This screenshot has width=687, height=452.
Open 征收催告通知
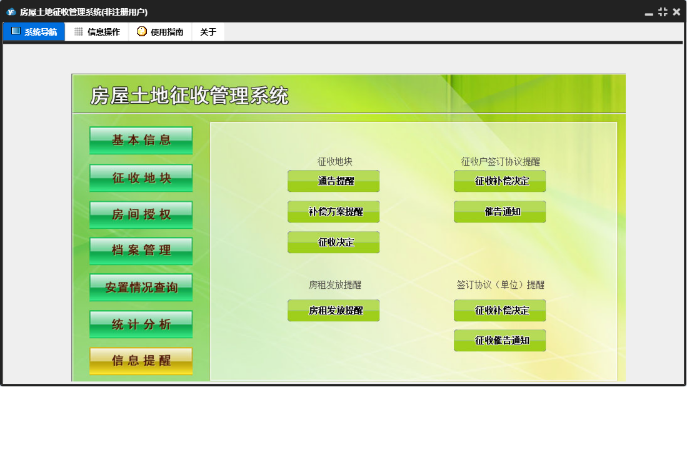[x=499, y=341]
